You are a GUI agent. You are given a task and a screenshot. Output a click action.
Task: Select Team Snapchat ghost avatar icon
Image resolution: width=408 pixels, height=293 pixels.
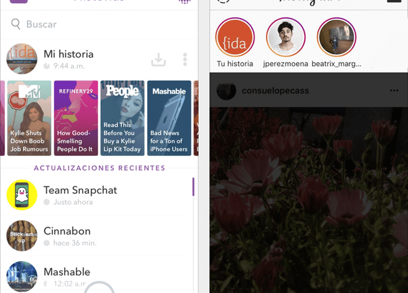click(22, 196)
